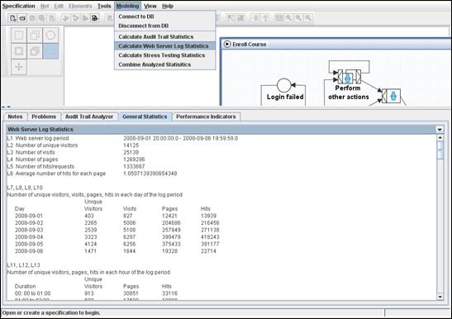452x319 pixels.
Task: Choose Calculate Stress Testing Statistics
Action: tap(165, 55)
